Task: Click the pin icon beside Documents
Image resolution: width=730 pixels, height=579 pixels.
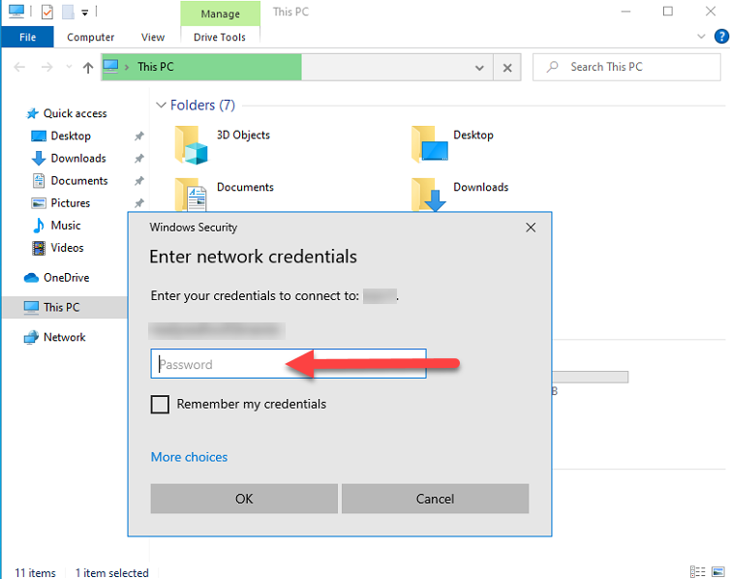Action: click(x=138, y=181)
